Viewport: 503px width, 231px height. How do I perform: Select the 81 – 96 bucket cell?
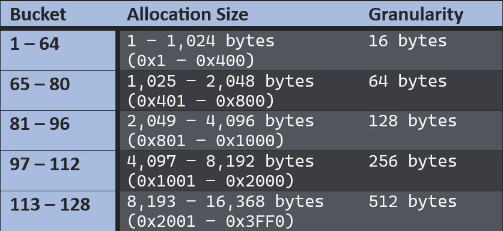click(x=58, y=131)
